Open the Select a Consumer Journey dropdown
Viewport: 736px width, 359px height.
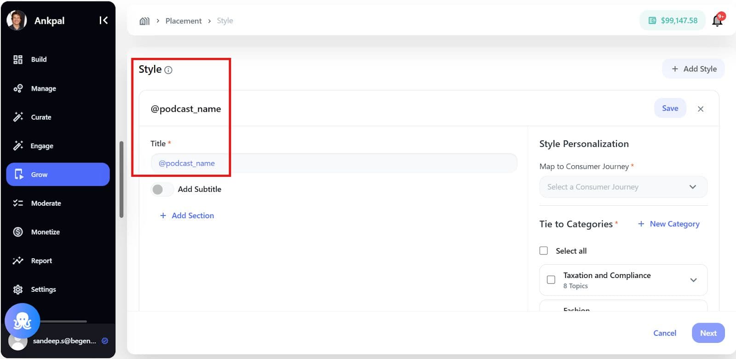point(623,187)
